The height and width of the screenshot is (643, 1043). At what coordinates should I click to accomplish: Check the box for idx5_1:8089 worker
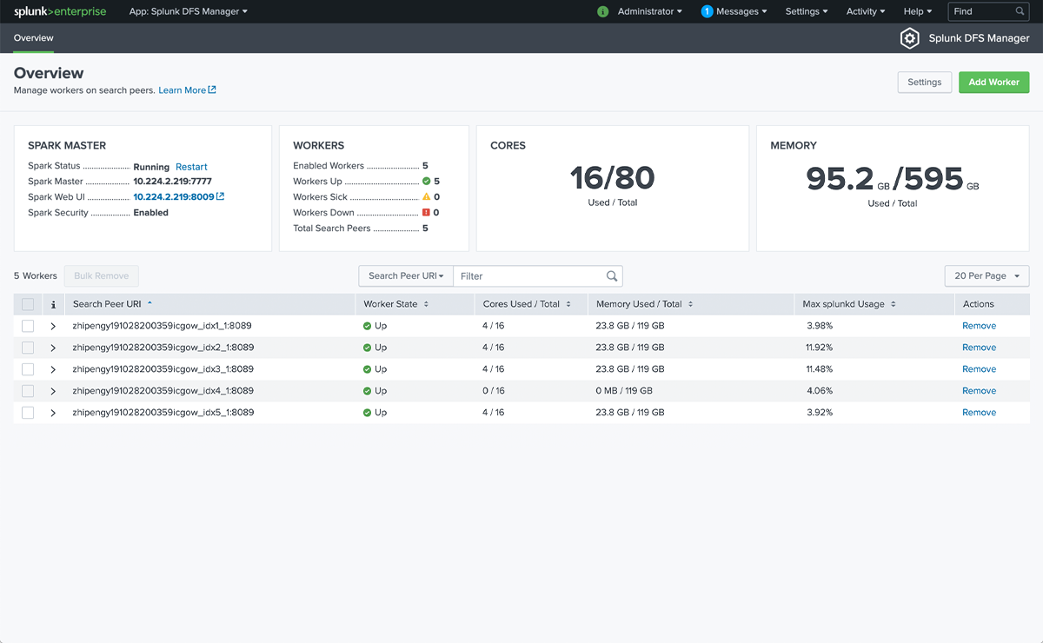[x=28, y=413]
